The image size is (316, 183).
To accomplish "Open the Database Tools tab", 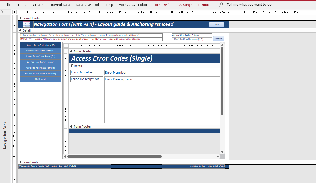I will pos(88,5).
